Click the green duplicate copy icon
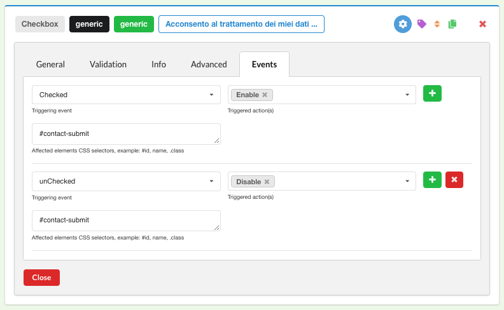504x310 pixels. (x=452, y=24)
